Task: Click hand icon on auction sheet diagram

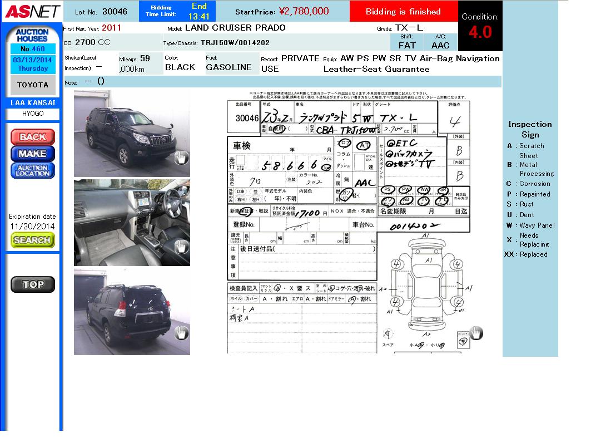Action: pos(476,333)
